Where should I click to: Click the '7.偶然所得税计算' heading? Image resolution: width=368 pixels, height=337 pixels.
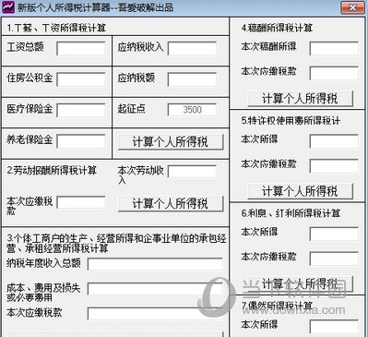277,306
